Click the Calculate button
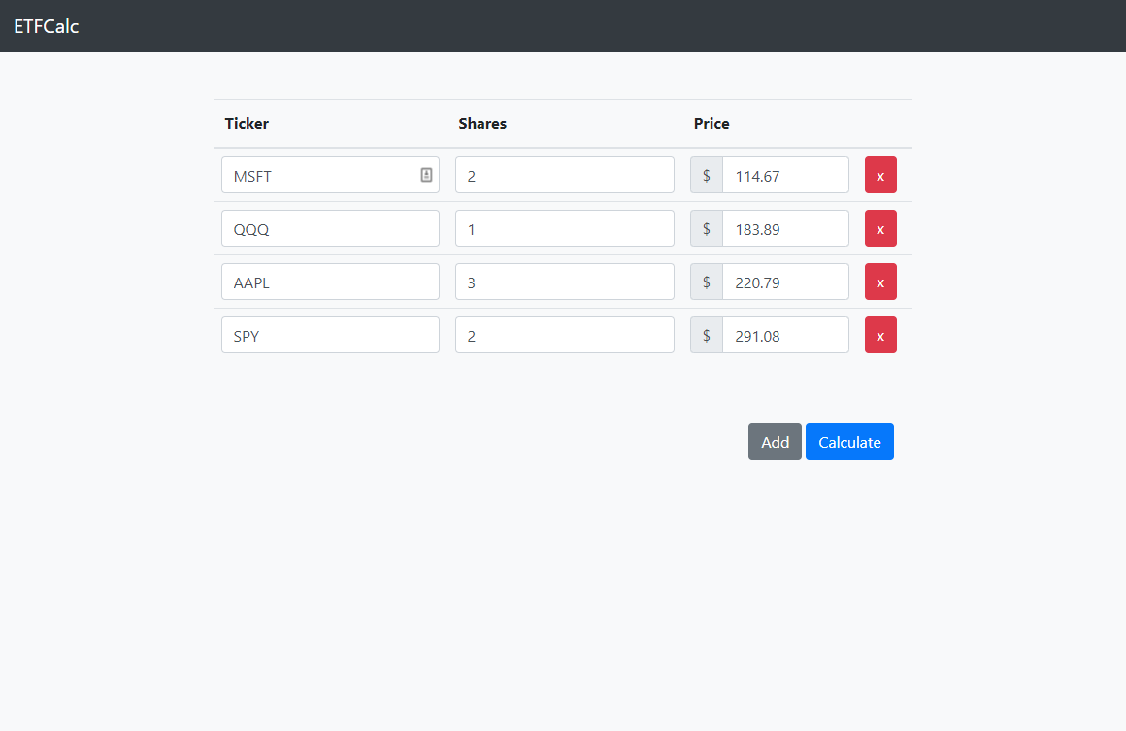 click(x=849, y=442)
